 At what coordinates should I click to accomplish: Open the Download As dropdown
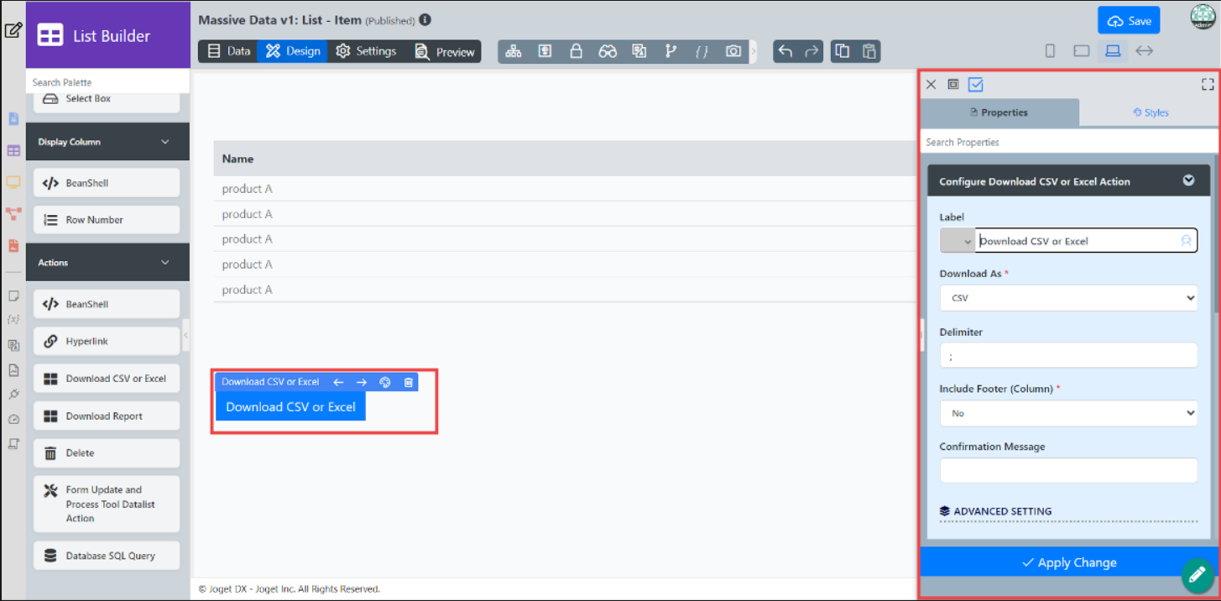click(1068, 298)
